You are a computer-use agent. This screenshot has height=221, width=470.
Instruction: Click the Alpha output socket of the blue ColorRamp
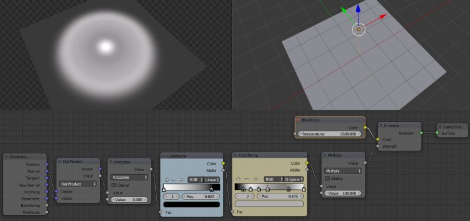click(223, 170)
